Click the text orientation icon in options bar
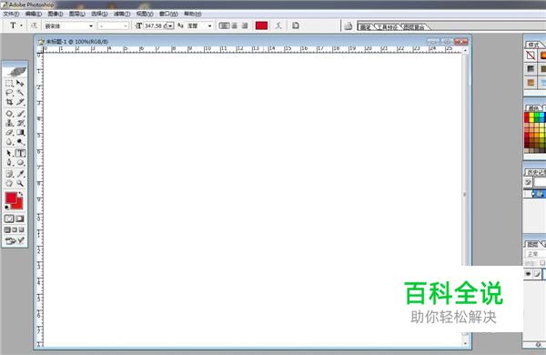546x355 pixels. pyautogui.click(x=34, y=25)
